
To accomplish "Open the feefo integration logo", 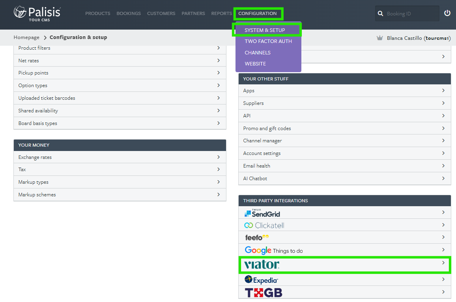I will (256, 237).
